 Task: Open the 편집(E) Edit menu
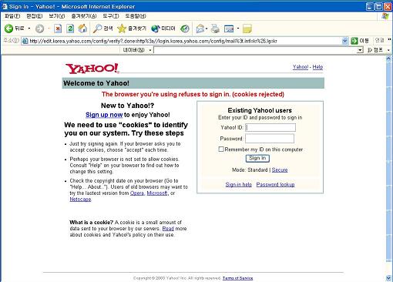click(x=35, y=16)
